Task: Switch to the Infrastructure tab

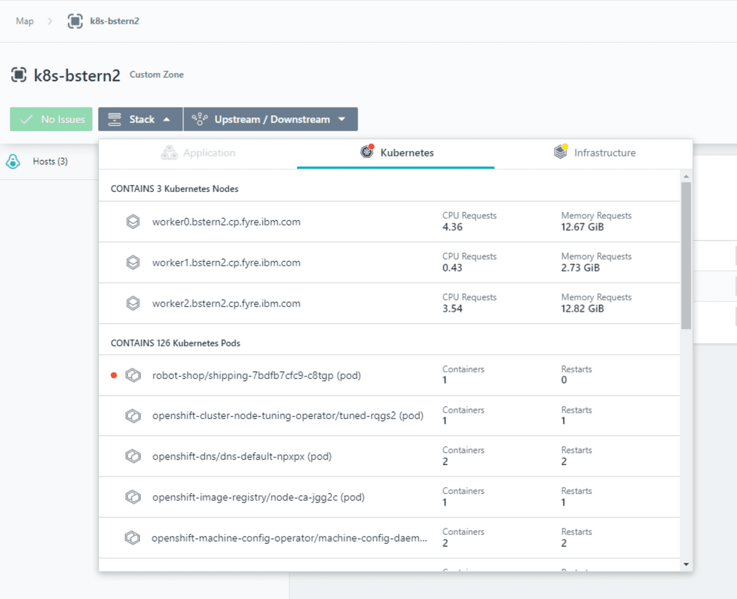Action: (x=595, y=153)
